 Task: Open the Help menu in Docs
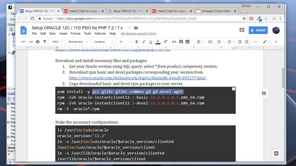(x=112, y=34)
